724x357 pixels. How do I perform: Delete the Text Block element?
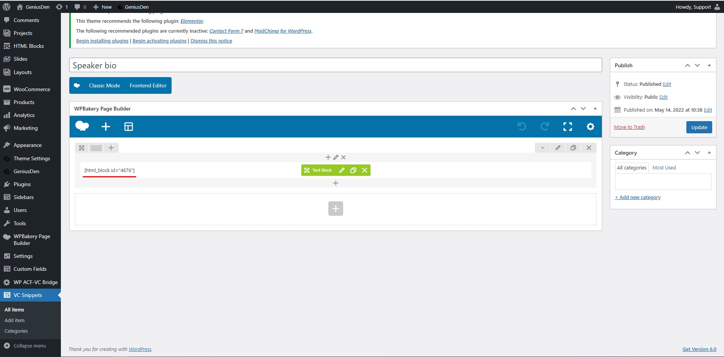pyautogui.click(x=364, y=170)
